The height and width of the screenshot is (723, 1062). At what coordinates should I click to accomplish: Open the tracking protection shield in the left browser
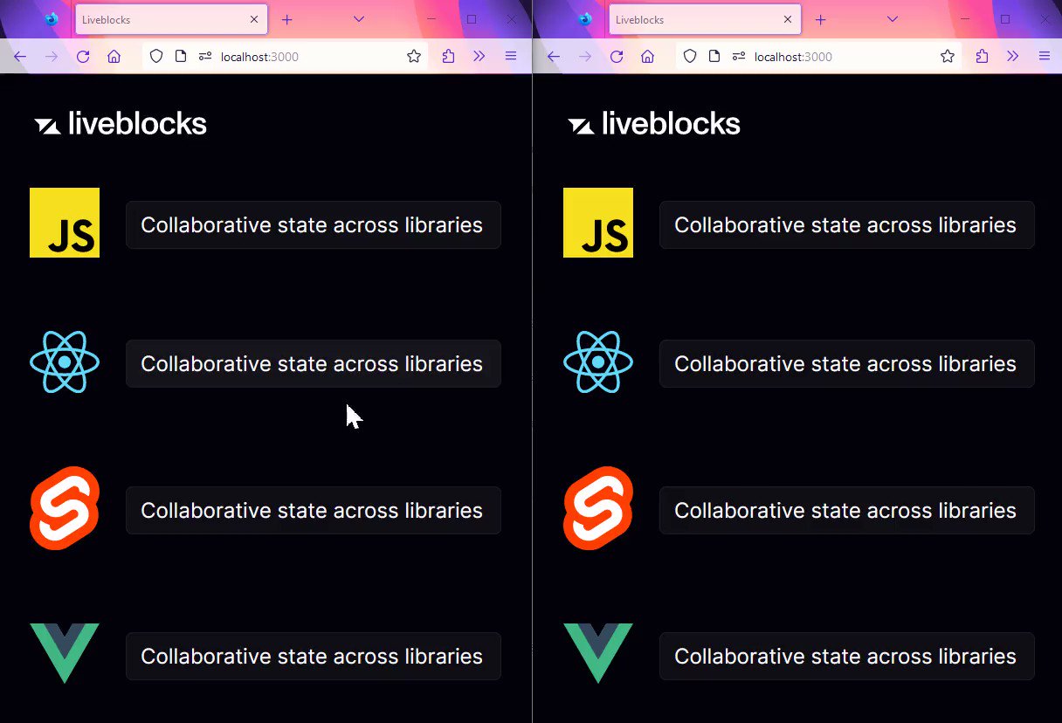click(156, 57)
